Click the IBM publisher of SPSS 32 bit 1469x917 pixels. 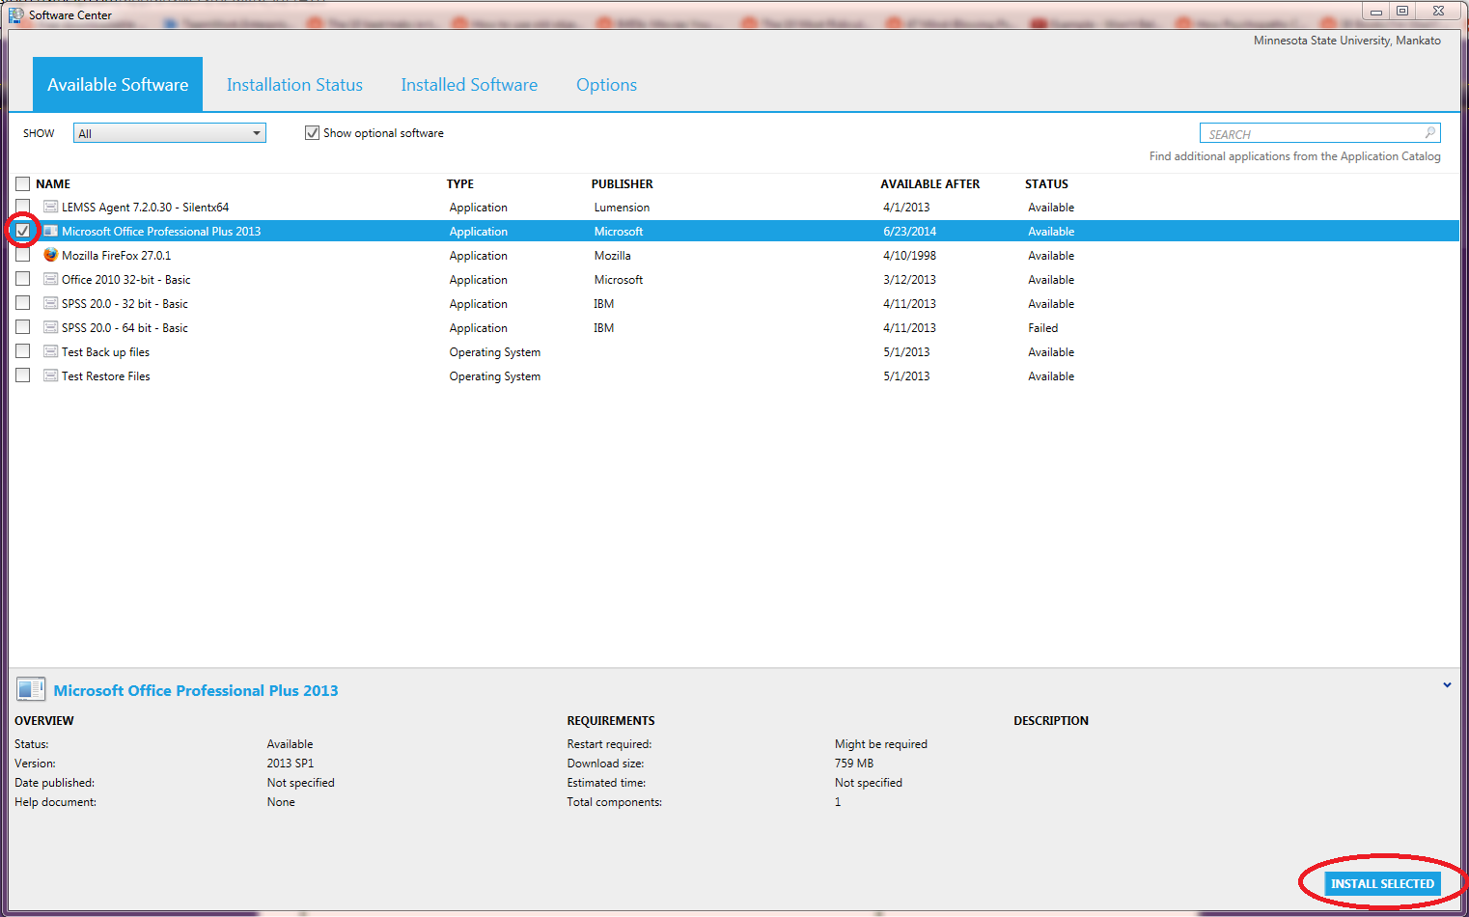(x=604, y=303)
